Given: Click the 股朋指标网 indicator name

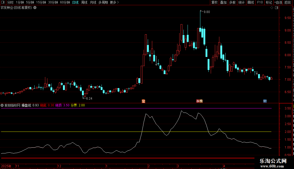Looking at the screenshot, I should pyautogui.click(x=12, y=105).
